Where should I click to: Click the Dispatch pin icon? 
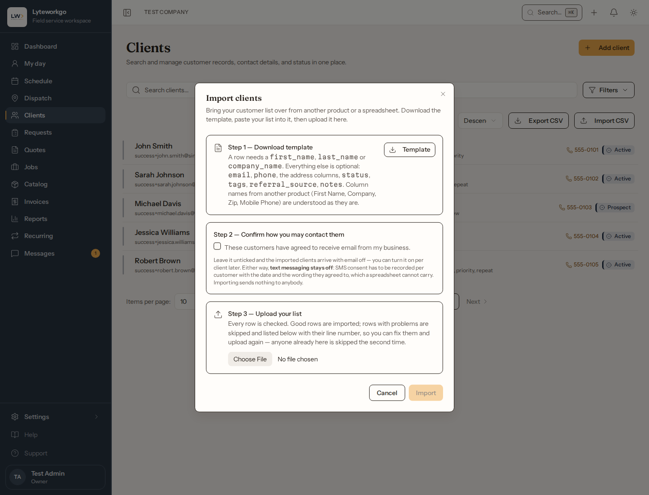point(15,98)
